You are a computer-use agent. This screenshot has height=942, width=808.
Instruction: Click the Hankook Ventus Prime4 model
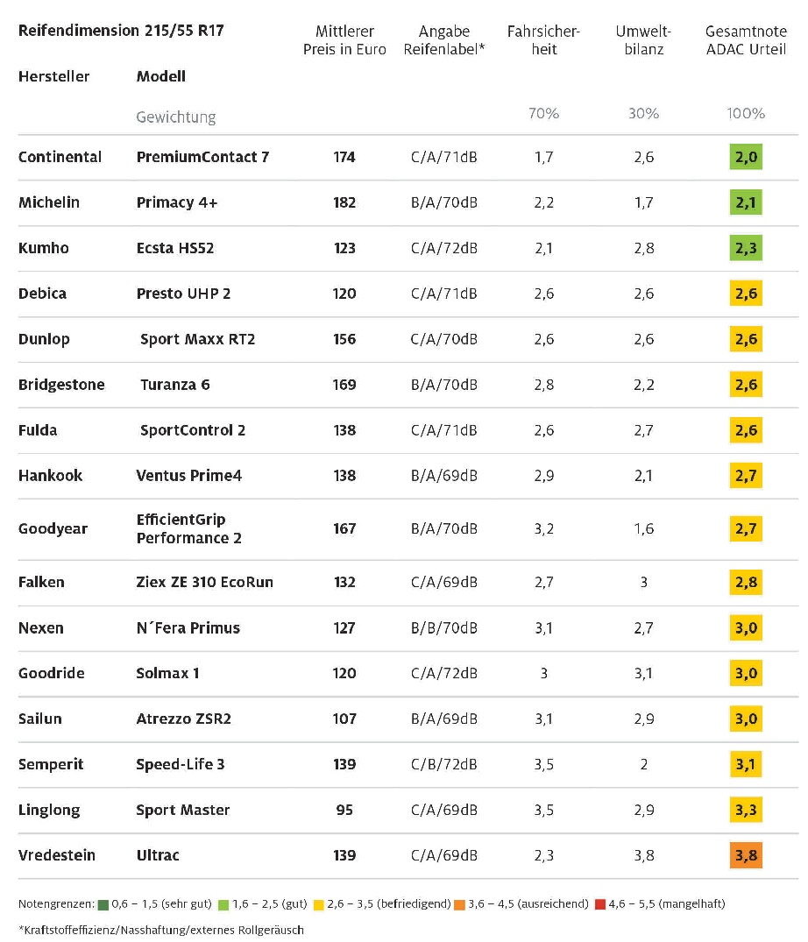[188, 476]
